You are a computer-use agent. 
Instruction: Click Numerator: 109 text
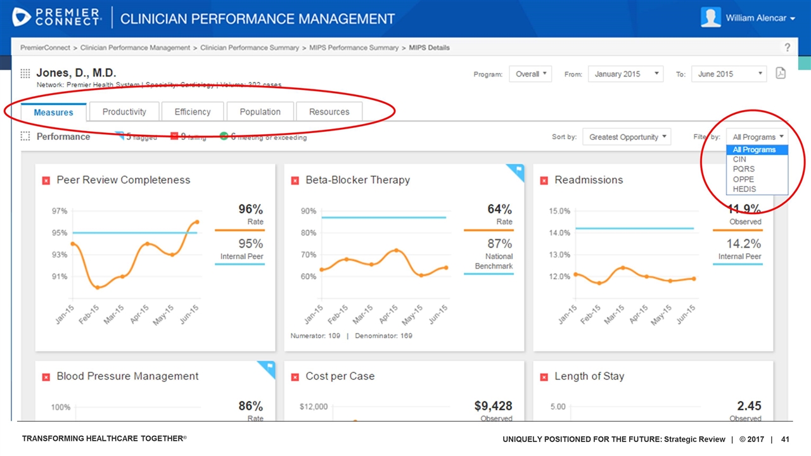click(x=316, y=336)
